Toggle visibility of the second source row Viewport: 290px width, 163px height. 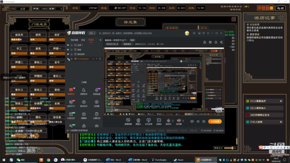68,50
